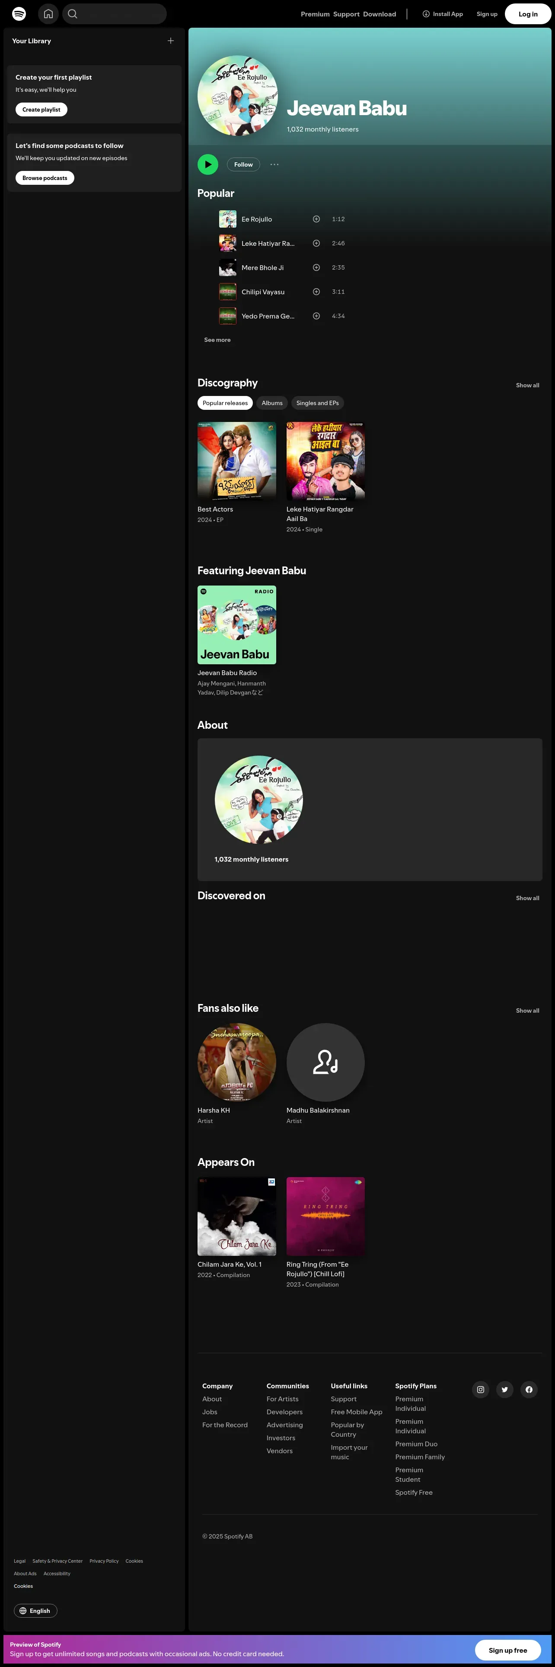Open Instagram social icon in footer
555x1667 pixels.
481,1389
